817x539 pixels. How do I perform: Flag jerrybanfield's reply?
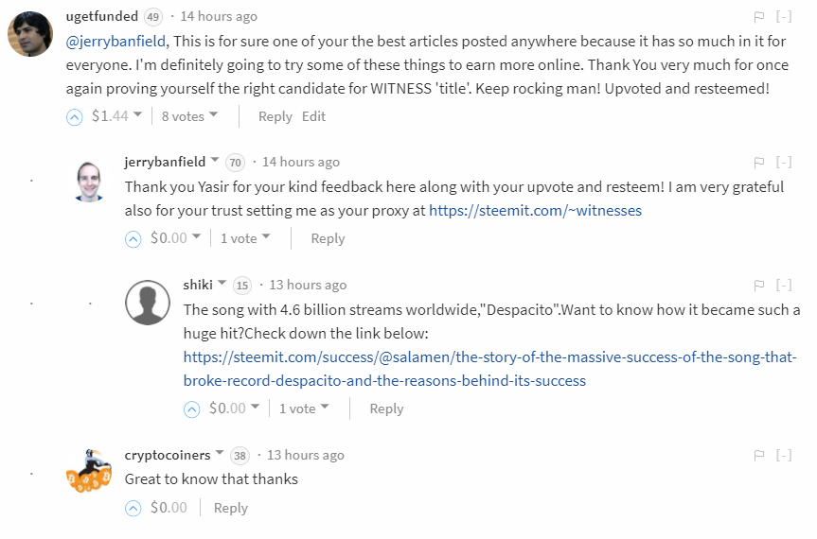click(x=758, y=162)
